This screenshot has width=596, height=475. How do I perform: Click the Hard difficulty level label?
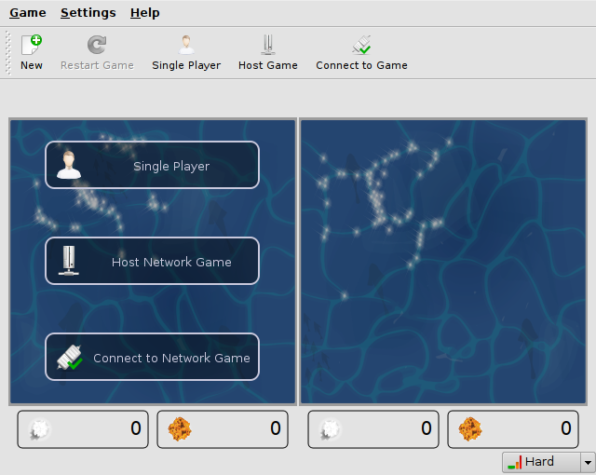pyautogui.click(x=539, y=462)
